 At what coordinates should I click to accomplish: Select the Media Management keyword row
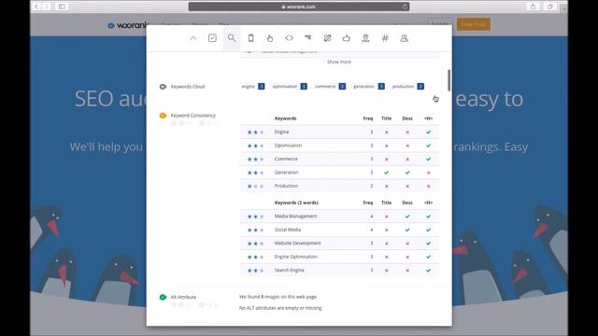pos(339,217)
